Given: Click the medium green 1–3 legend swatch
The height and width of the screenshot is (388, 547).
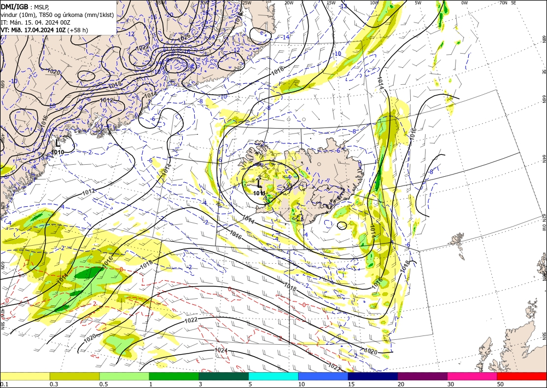Looking at the screenshot, I should pyautogui.click(x=174, y=376).
